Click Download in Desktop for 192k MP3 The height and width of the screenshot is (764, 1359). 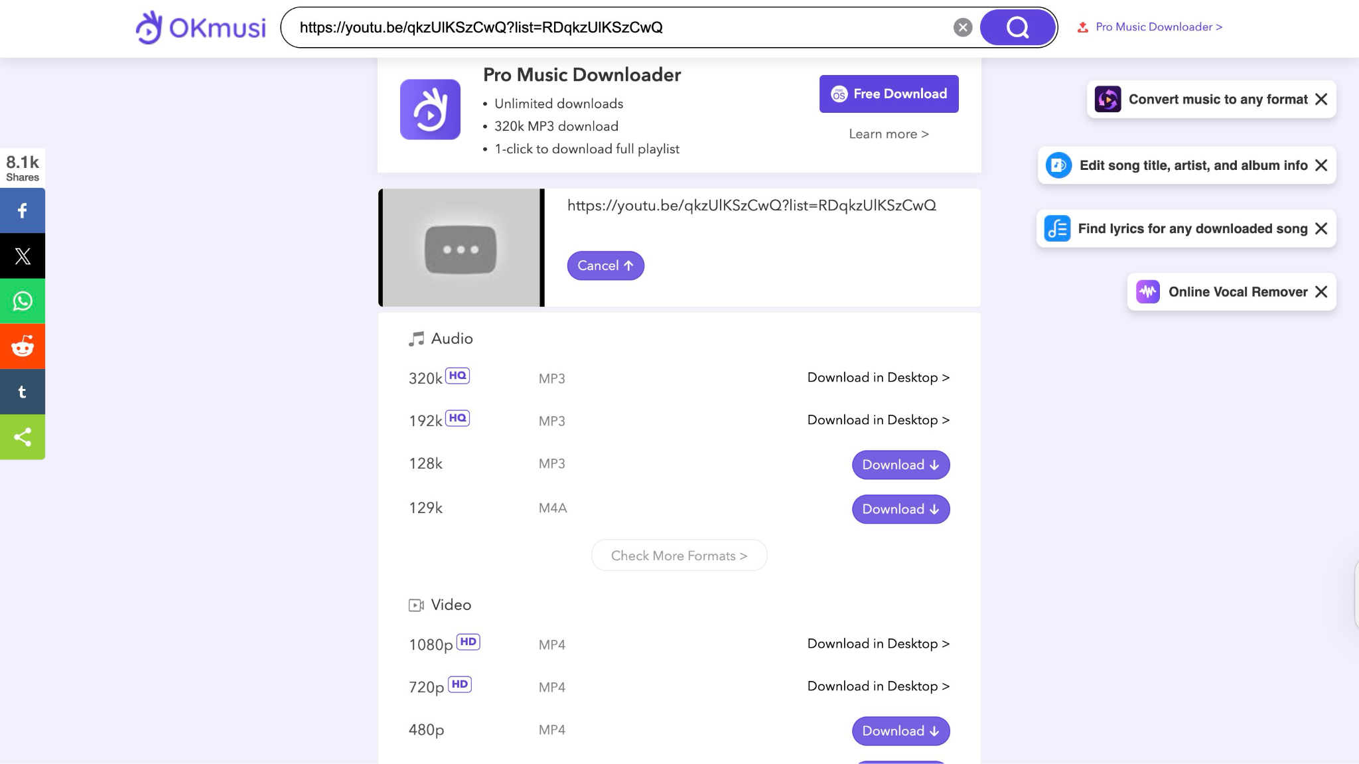coord(879,420)
